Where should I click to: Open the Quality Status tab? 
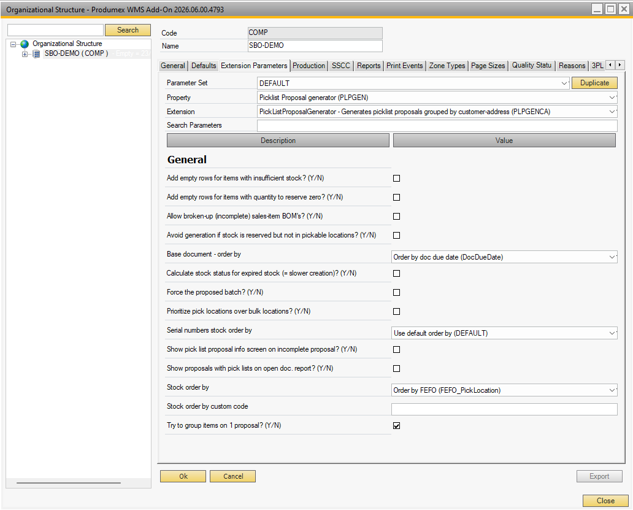[532, 66]
